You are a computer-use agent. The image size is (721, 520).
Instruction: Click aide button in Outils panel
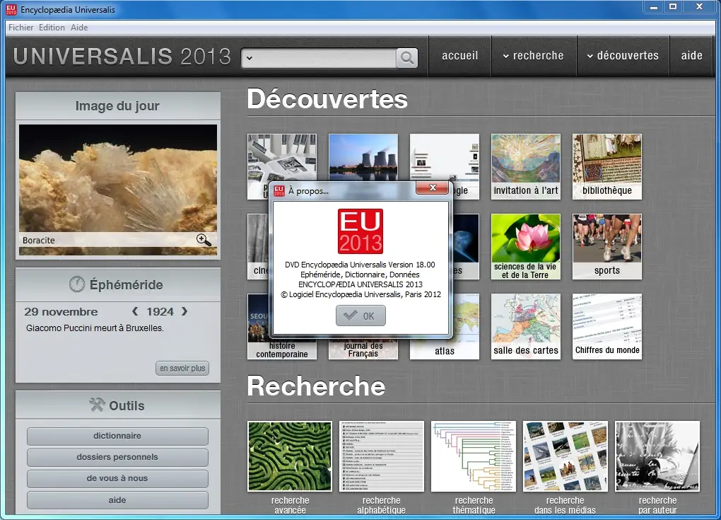coord(117,499)
